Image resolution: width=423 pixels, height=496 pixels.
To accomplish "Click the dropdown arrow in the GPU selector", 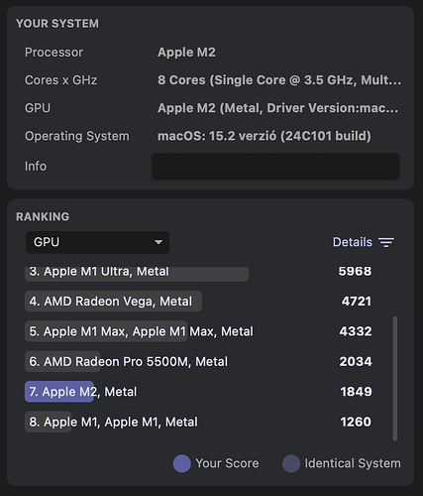I will pyautogui.click(x=159, y=242).
